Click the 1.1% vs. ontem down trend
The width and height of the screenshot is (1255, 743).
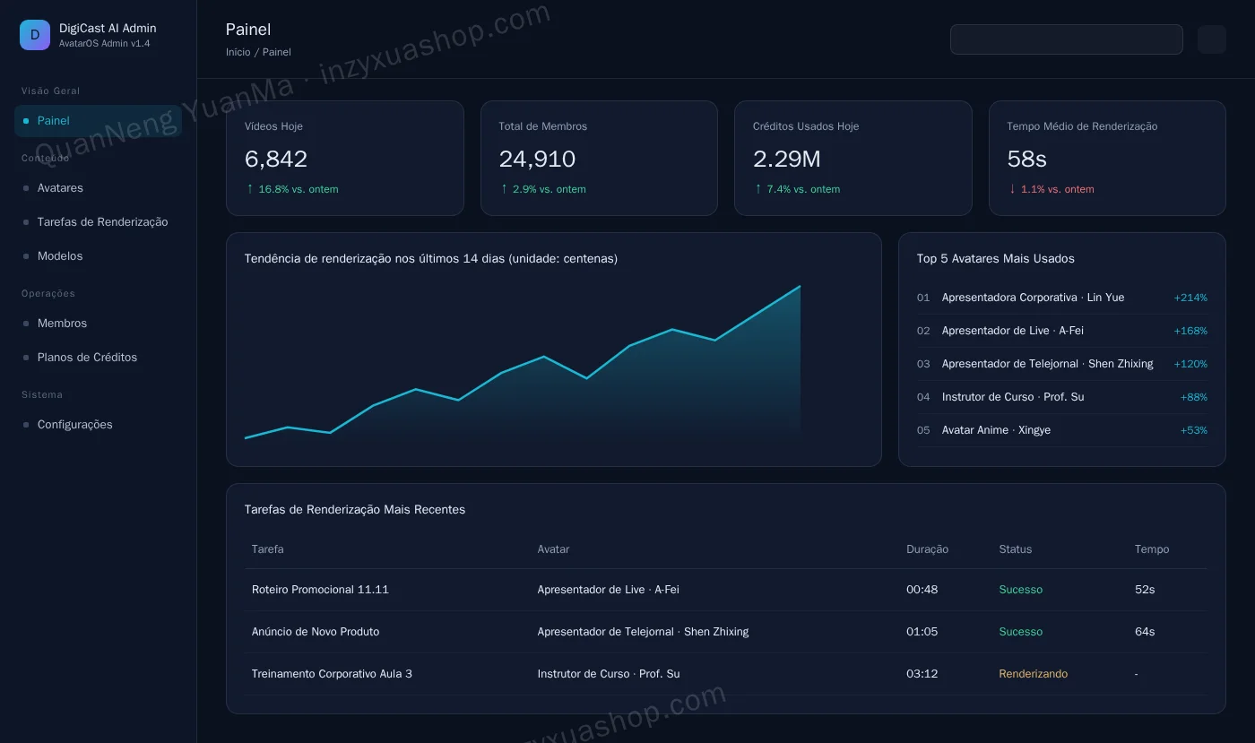point(1052,189)
